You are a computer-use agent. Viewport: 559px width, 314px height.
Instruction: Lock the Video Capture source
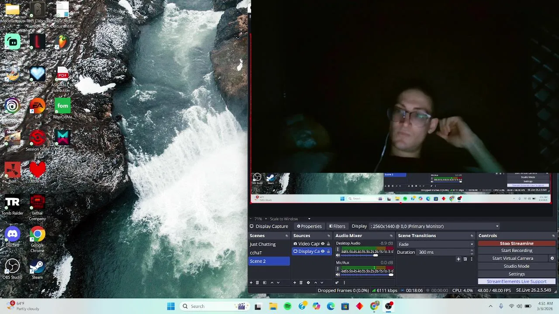point(328,244)
